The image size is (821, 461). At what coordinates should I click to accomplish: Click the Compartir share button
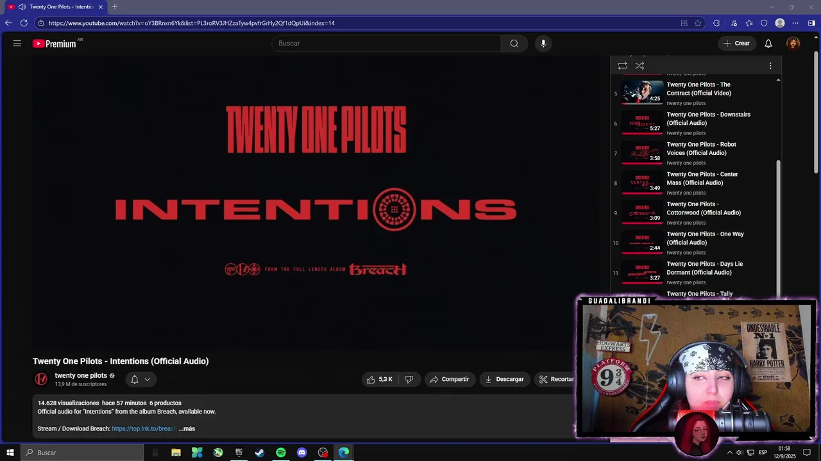pyautogui.click(x=449, y=380)
